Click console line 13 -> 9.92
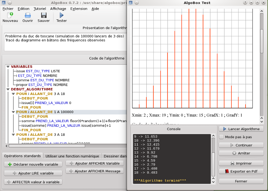Screen dimensions: 268x191 pyautogui.click(x=145, y=153)
